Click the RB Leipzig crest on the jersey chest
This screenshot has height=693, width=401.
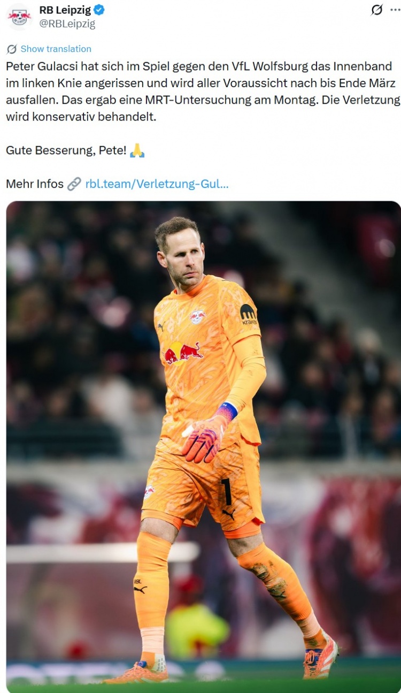(x=198, y=316)
